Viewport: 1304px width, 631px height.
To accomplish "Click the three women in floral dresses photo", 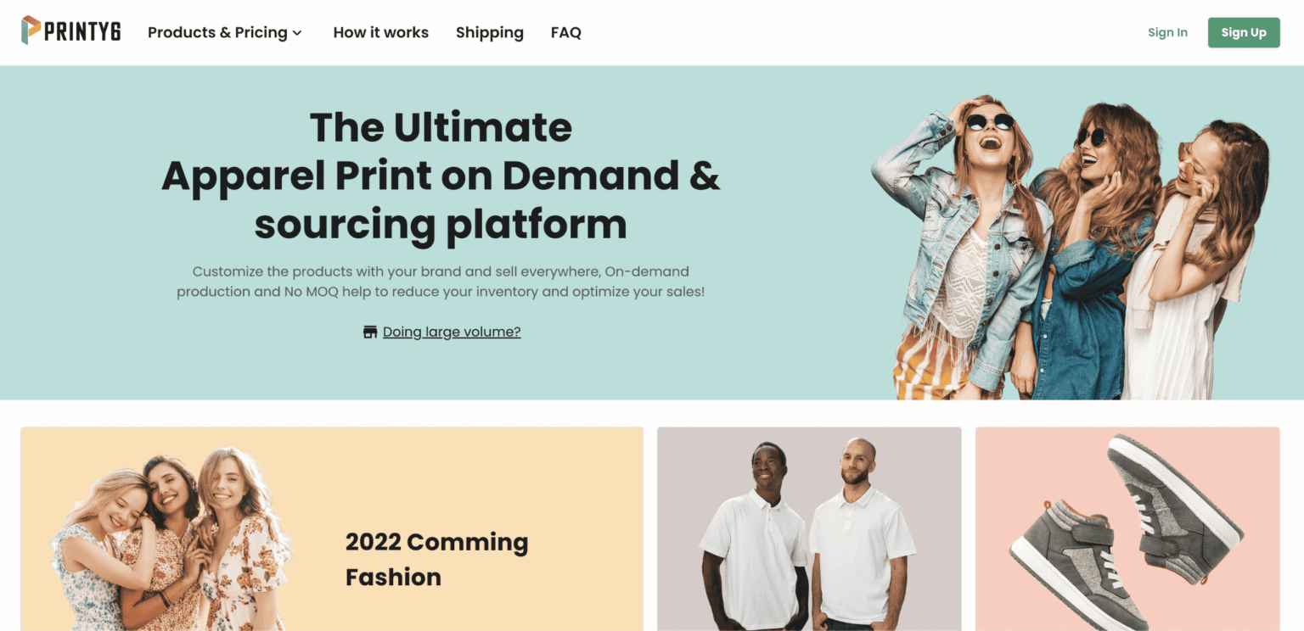I will 170,539.
